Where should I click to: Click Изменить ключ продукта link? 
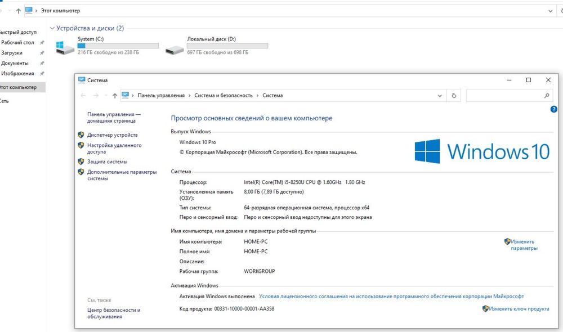(519, 309)
